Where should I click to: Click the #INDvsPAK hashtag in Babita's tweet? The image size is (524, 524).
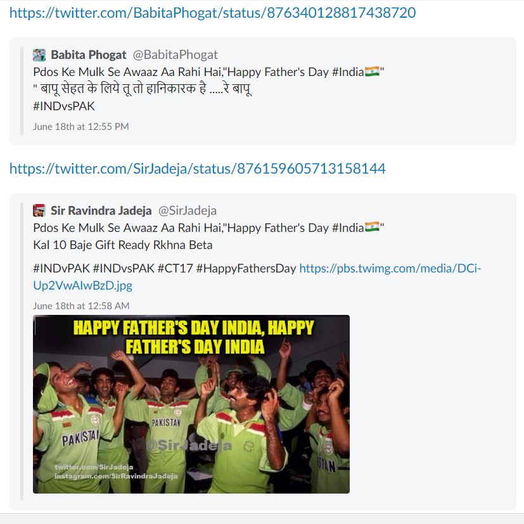(x=64, y=106)
